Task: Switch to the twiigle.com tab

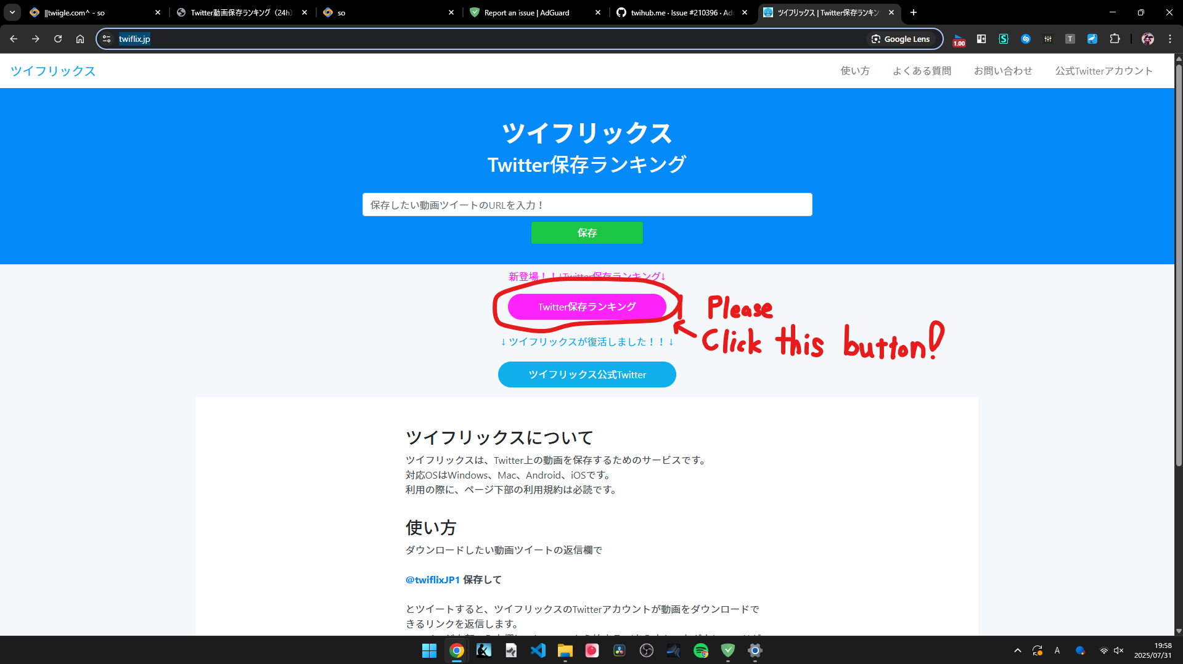Action: [91, 12]
